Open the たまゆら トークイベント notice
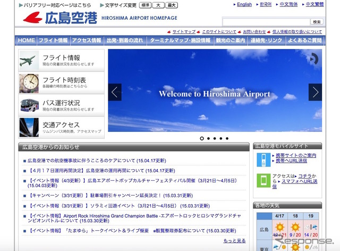Screen dimensions: 340x251 132,231
